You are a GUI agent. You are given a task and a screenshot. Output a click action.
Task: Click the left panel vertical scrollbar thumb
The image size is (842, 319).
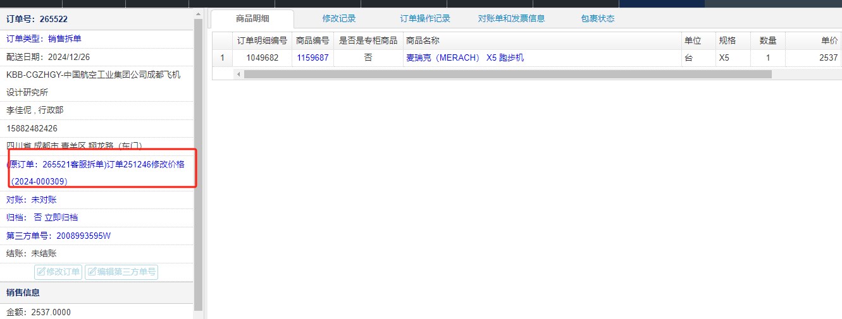[x=199, y=165]
